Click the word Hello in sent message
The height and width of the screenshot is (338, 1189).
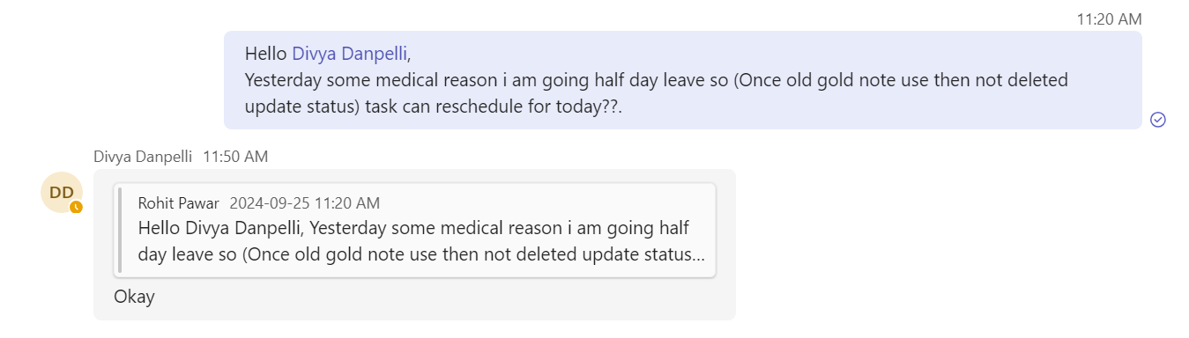266,54
